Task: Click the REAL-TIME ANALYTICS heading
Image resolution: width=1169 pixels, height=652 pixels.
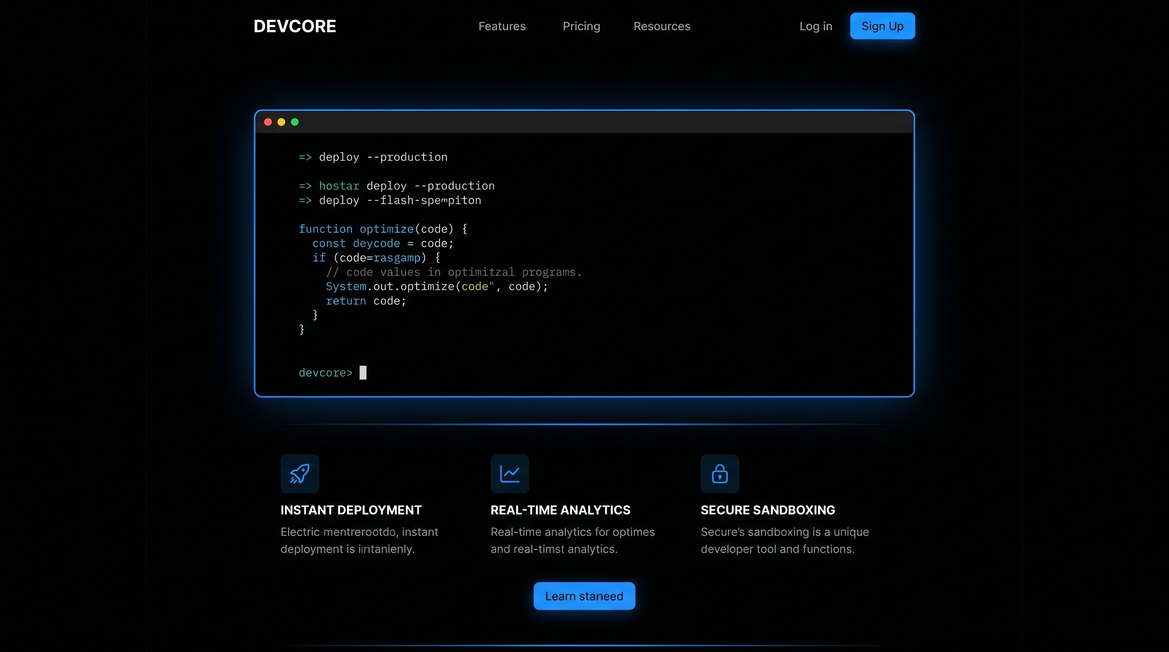Action: (560, 510)
